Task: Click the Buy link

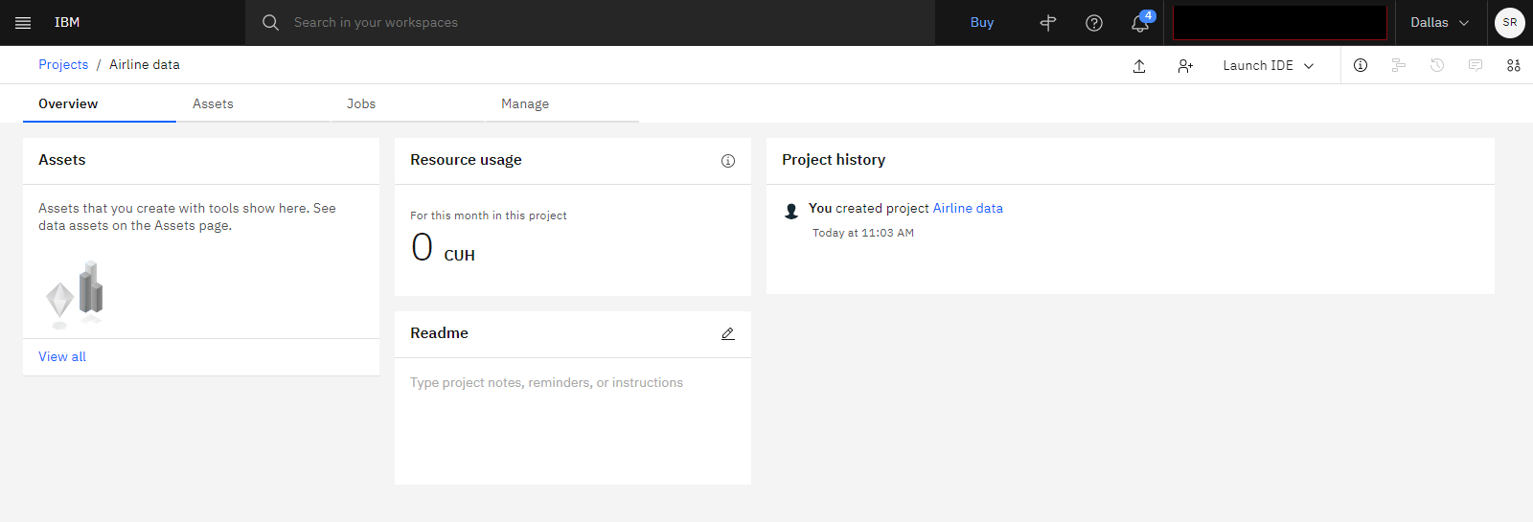Action: [982, 23]
